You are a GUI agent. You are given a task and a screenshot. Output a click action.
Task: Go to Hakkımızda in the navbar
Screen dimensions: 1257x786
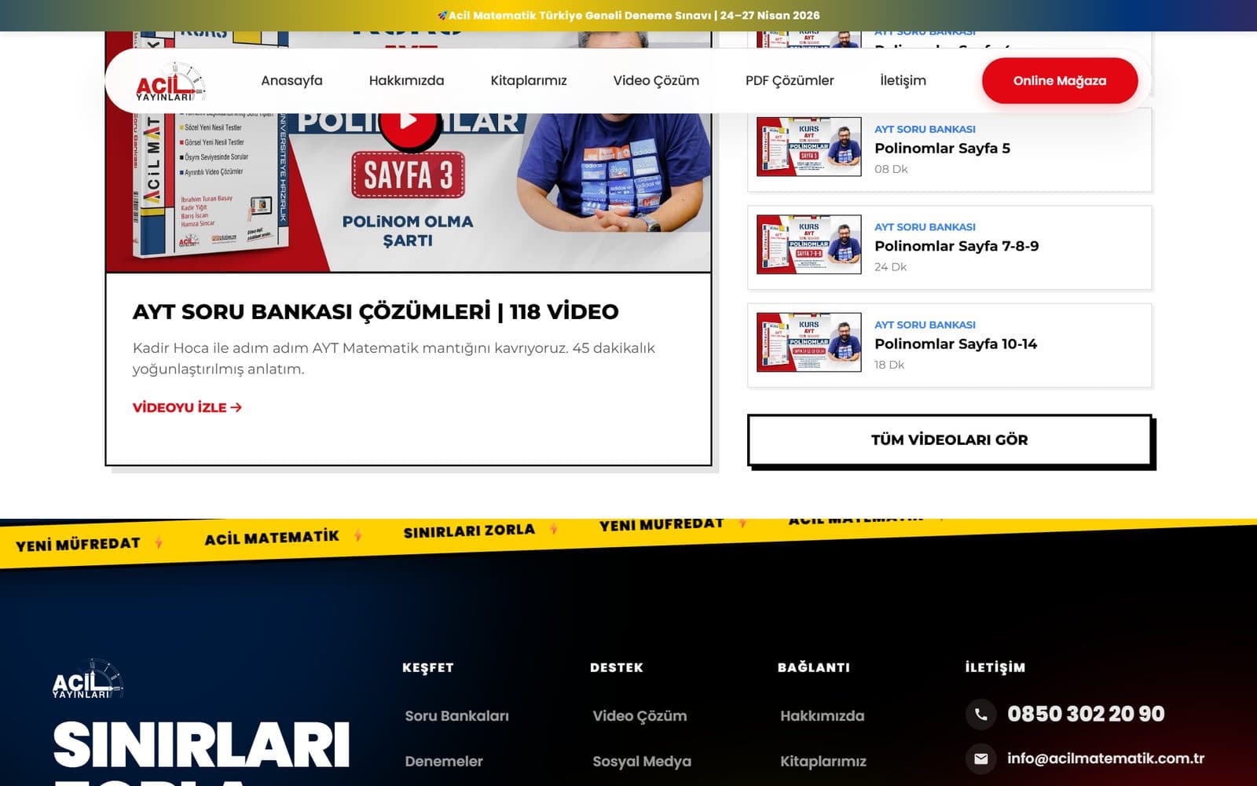406,80
